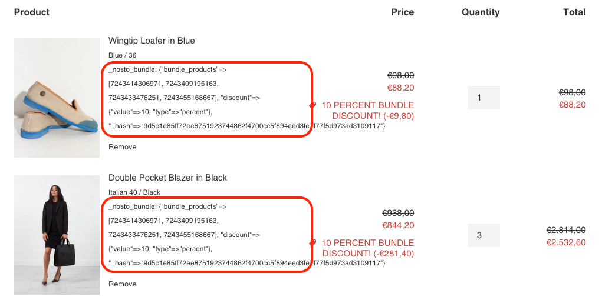Click the Price column header

point(402,12)
